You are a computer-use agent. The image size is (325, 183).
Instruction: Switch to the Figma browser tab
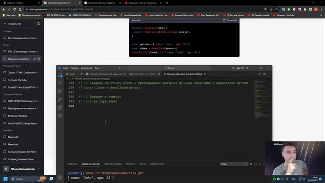21,3
